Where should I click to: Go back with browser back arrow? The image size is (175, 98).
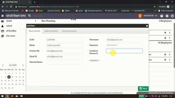coord(3,7)
